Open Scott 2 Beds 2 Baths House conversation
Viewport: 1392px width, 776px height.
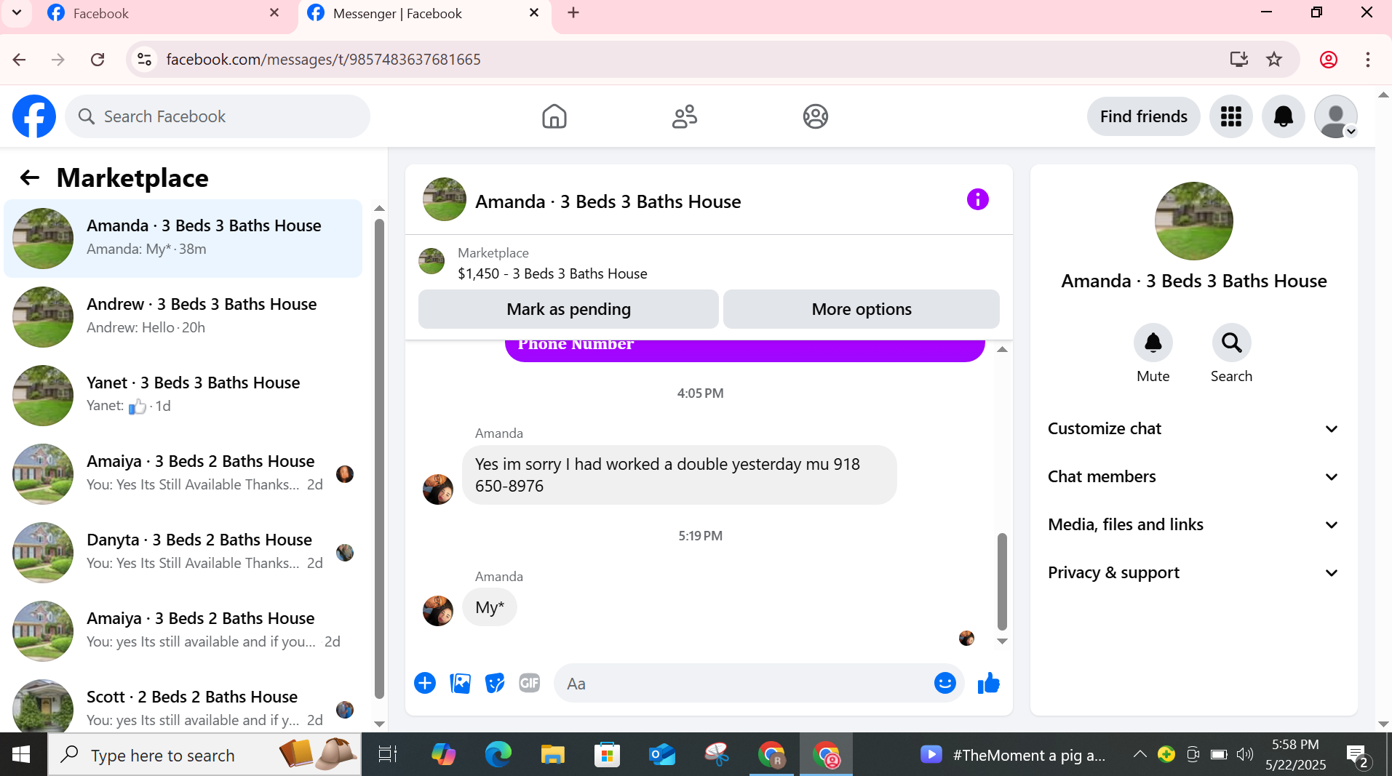coord(183,705)
